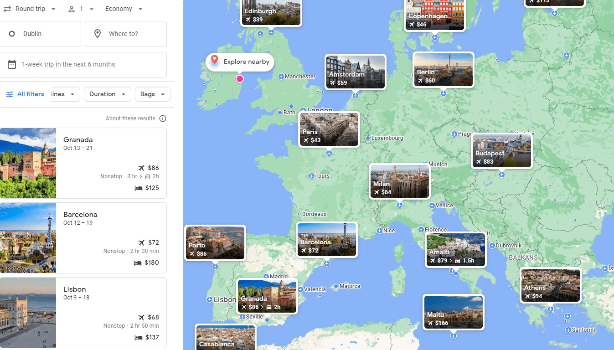Image resolution: width=614 pixels, height=350 pixels.
Task: Expand the Airlines filter dropdown
Action: pos(65,94)
